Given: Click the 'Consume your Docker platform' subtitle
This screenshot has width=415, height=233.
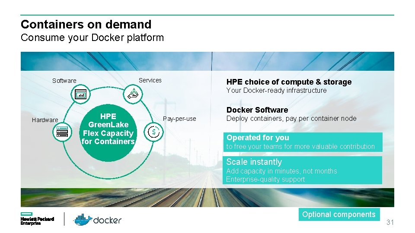Looking at the screenshot, I should click(x=92, y=38).
